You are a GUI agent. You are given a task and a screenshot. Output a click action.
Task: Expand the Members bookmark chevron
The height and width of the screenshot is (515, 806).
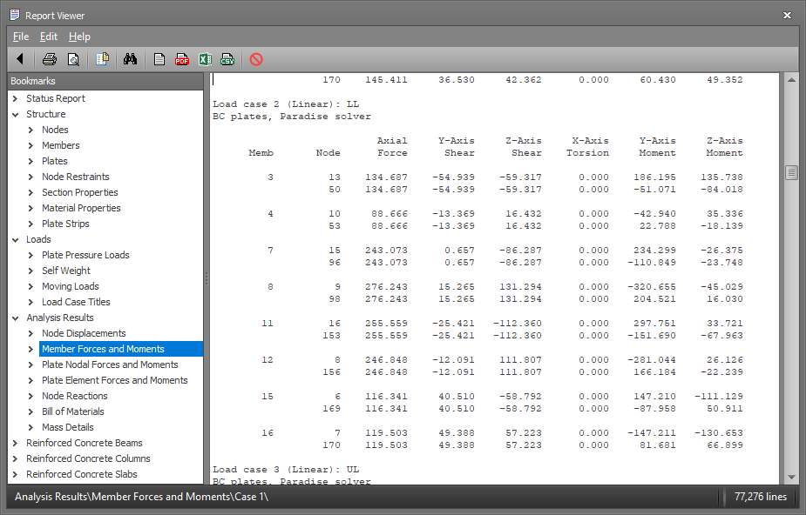click(30, 145)
